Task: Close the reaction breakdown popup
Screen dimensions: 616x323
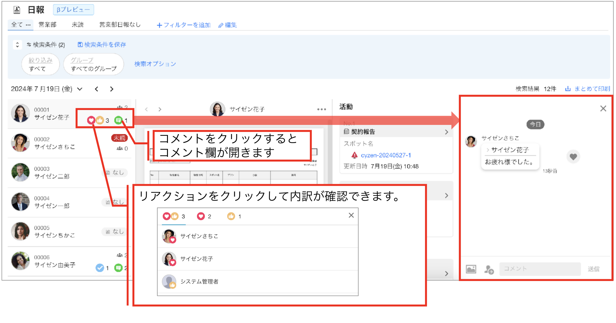Action: click(351, 215)
